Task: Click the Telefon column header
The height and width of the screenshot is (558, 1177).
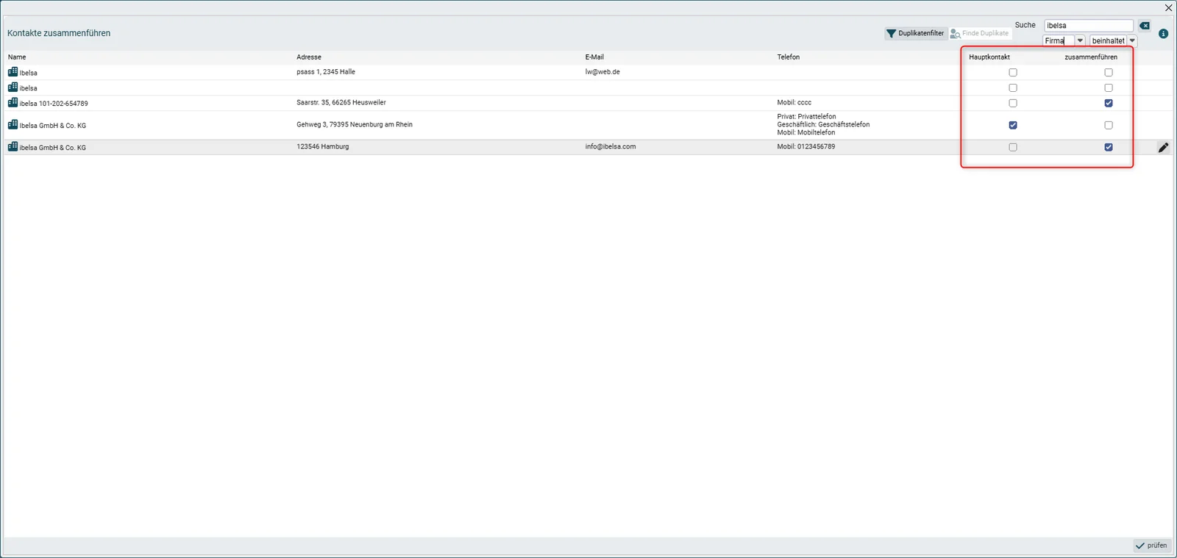Action: [789, 57]
